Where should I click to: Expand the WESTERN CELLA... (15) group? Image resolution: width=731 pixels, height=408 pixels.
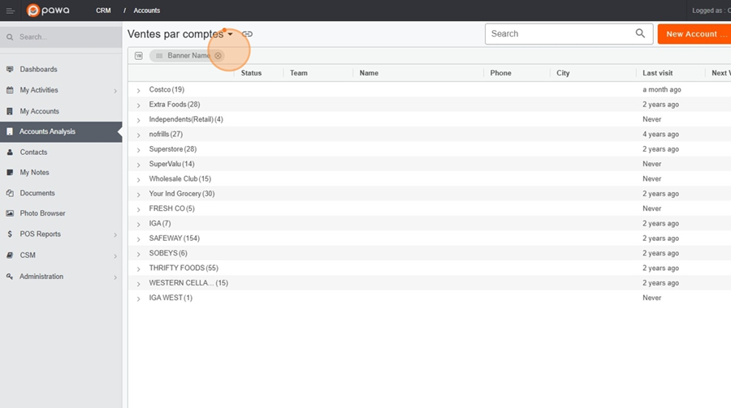(138, 284)
